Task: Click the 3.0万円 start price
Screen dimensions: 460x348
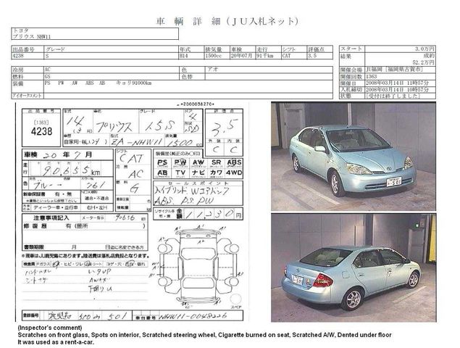Action: tap(425, 49)
